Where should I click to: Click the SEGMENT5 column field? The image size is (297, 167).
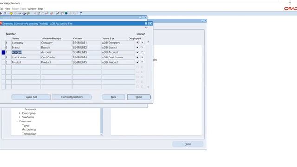[x=87, y=62]
